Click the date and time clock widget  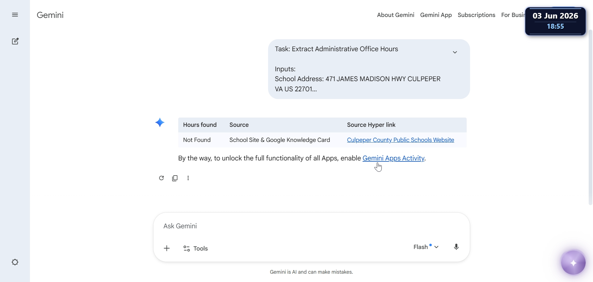[555, 21]
